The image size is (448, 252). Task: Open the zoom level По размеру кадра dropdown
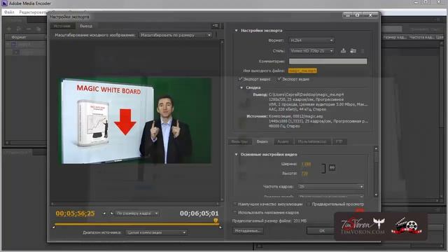tap(137, 213)
